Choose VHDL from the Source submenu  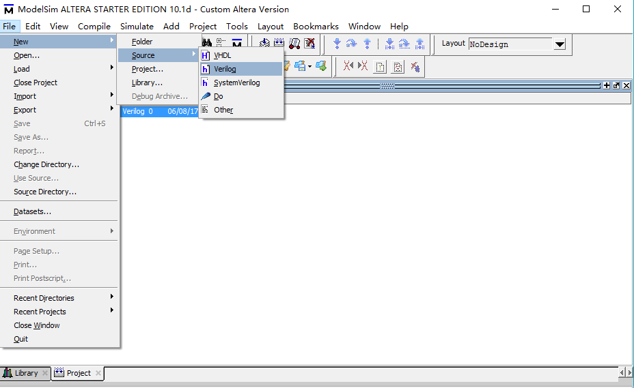tap(241, 55)
